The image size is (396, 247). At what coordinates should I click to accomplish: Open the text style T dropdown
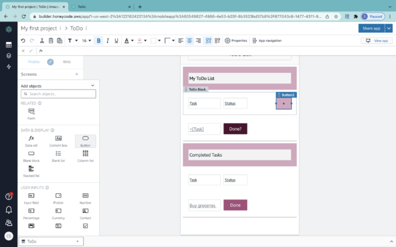73,41
